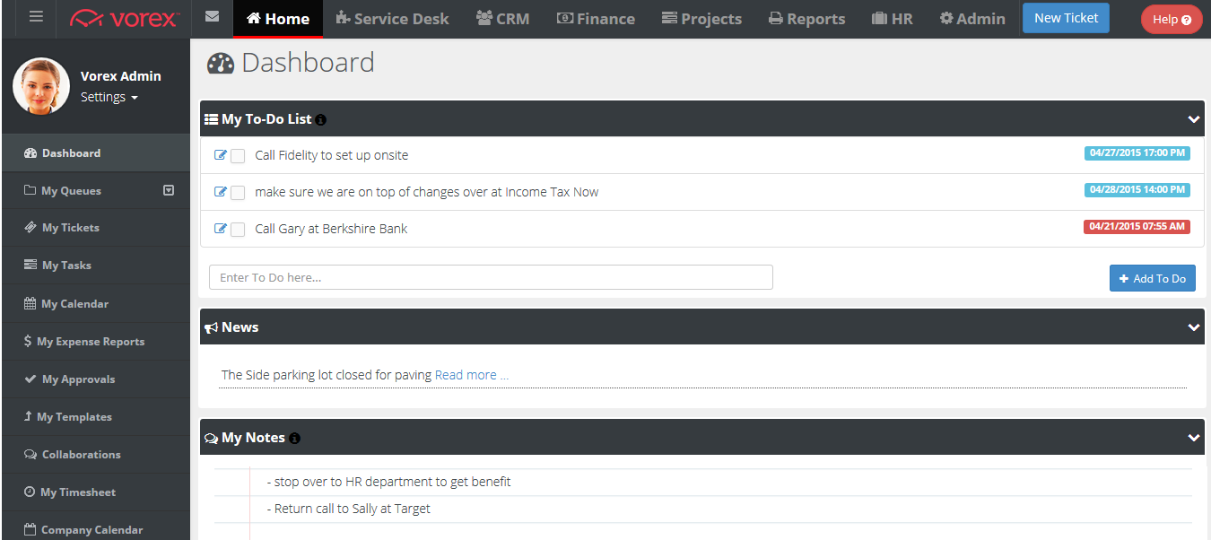Select the Home tab

coord(278,19)
